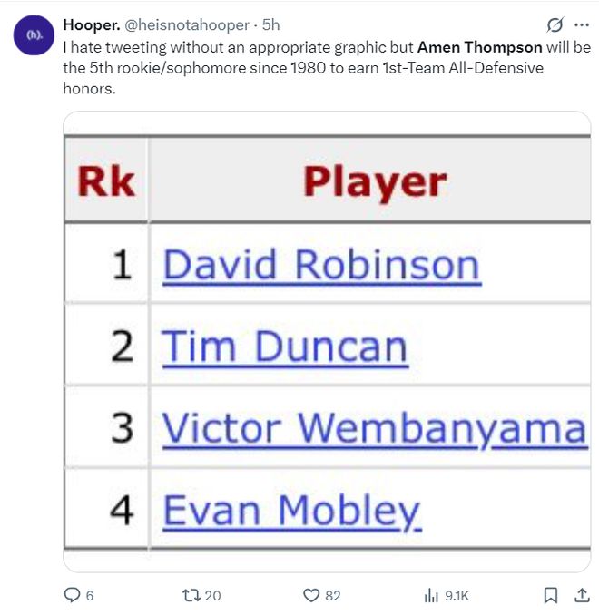Open the Tim Duncan link
The image size is (599, 615).
tap(284, 347)
